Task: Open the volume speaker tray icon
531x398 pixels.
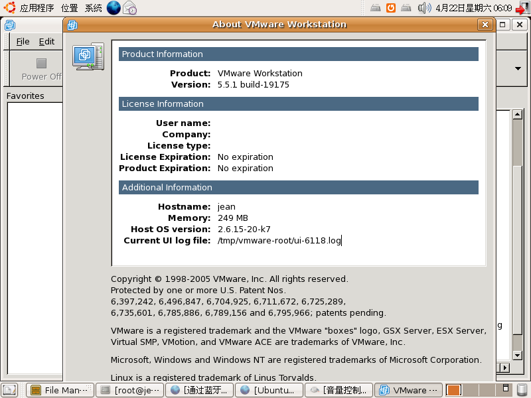Action: [424, 7]
